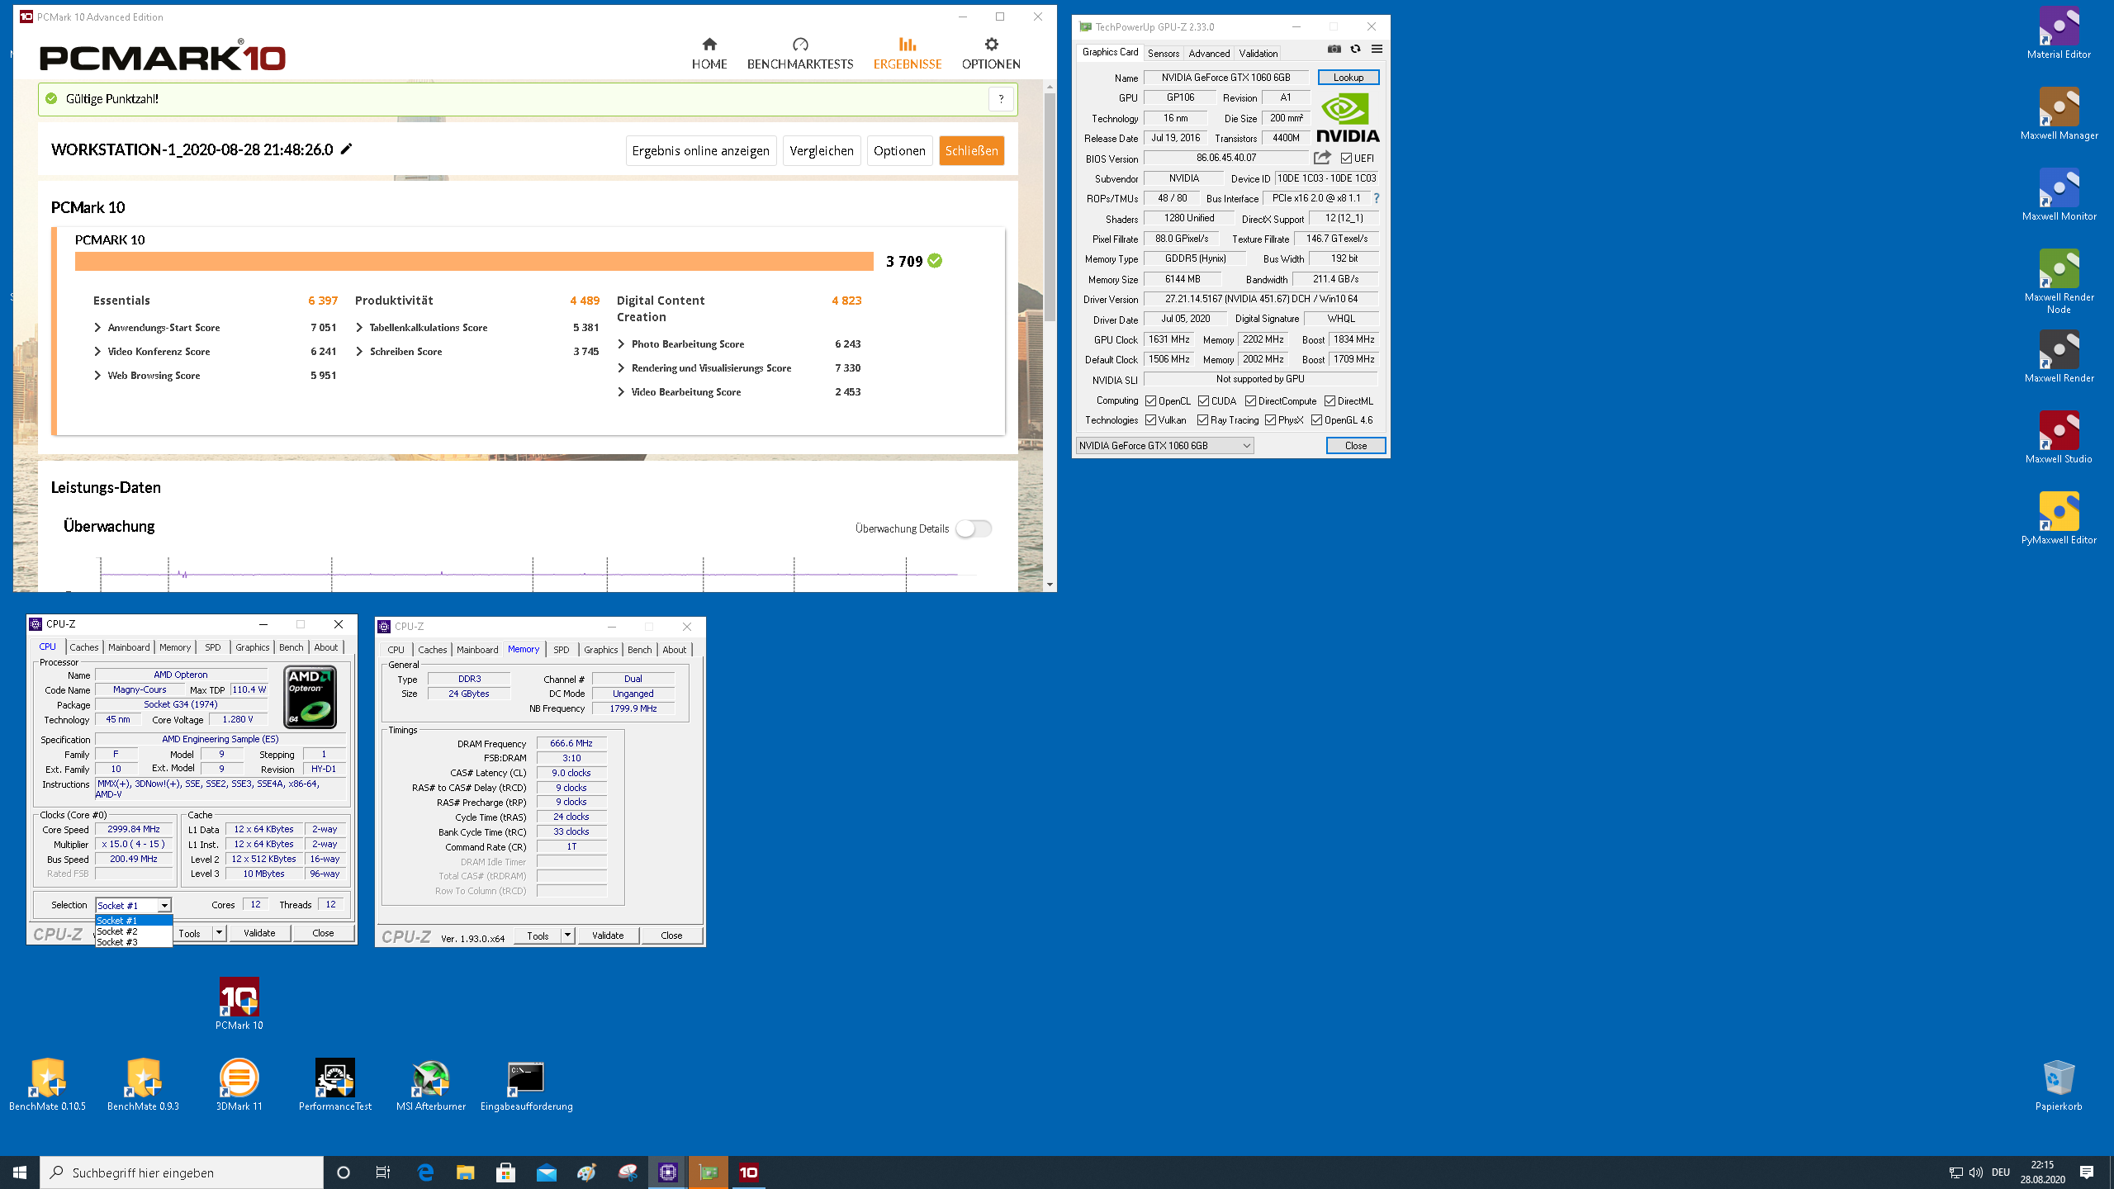The image size is (2114, 1189).
Task: Click orange Schließen button
Action: [971, 150]
